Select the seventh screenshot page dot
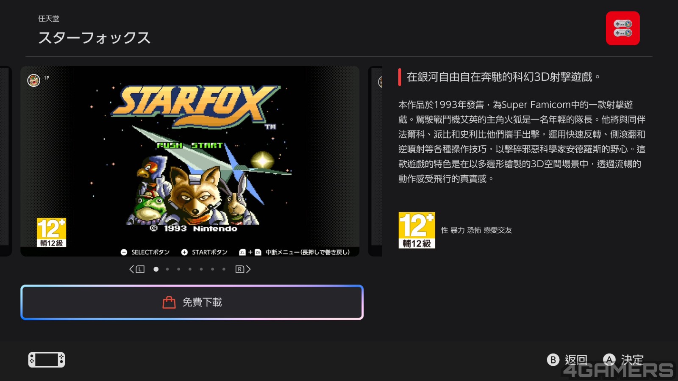This screenshot has height=381, width=678. [224, 269]
